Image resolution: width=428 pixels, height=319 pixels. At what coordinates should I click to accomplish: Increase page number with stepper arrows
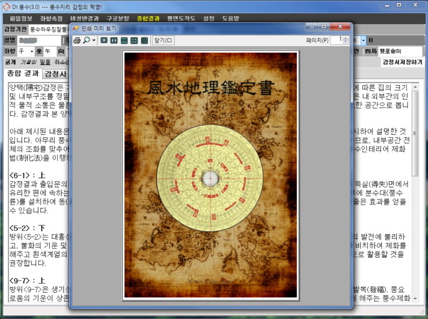(346, 38)
